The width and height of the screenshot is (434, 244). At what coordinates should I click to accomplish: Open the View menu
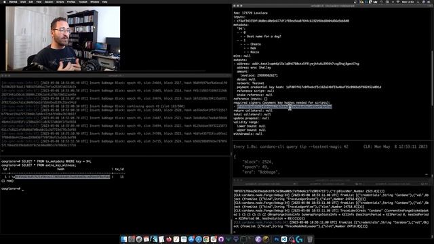point(39,1)
